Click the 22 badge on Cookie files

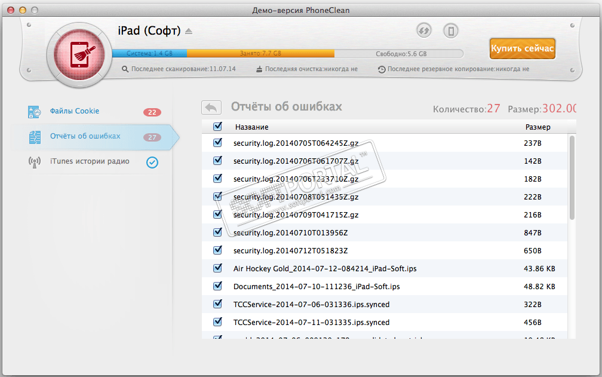(x=152, y=112)
